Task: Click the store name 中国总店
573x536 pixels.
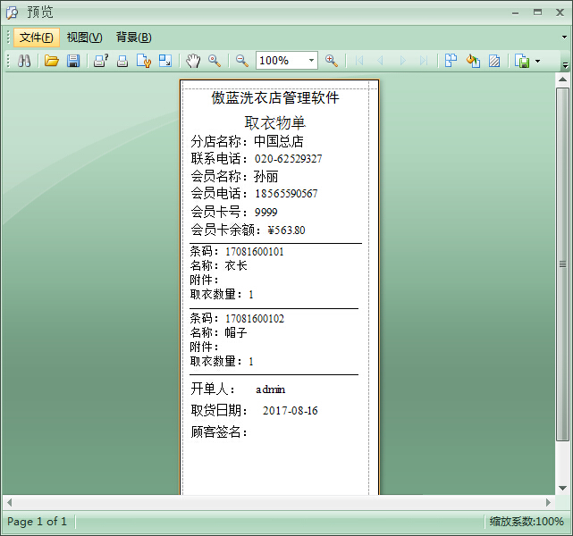Action: point(279,142)
